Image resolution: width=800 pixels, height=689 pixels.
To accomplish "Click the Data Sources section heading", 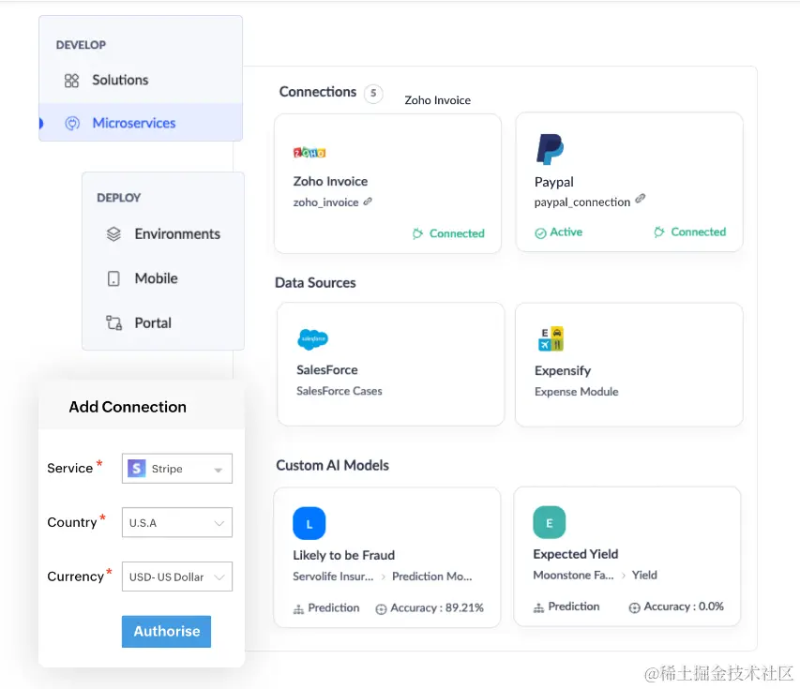I will [x=315, y=283].
